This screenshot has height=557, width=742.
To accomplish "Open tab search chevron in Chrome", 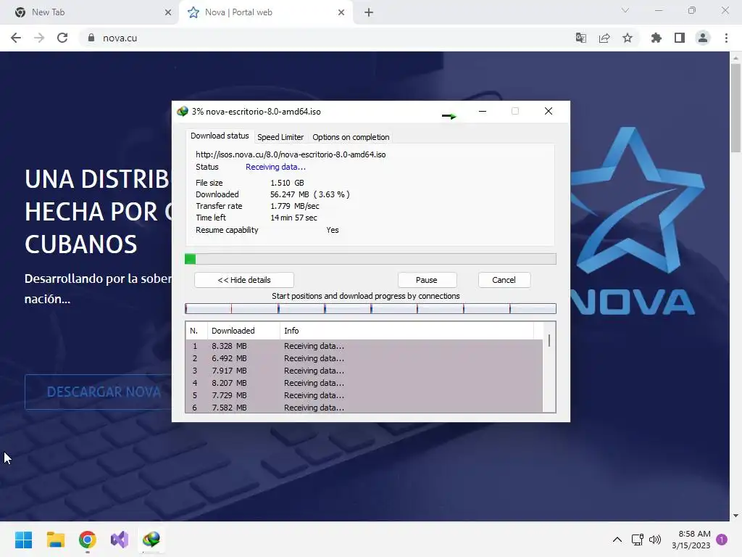I will coord(625,10).
